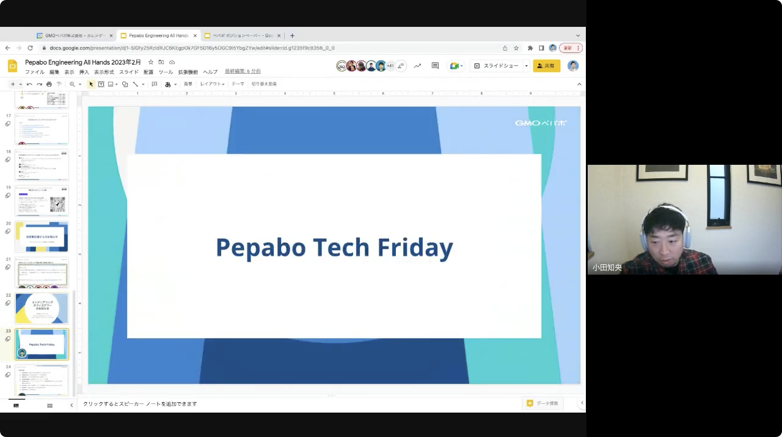Expand the スライドショー options arrow
782x437 pixels.
(x=526, y=66)
